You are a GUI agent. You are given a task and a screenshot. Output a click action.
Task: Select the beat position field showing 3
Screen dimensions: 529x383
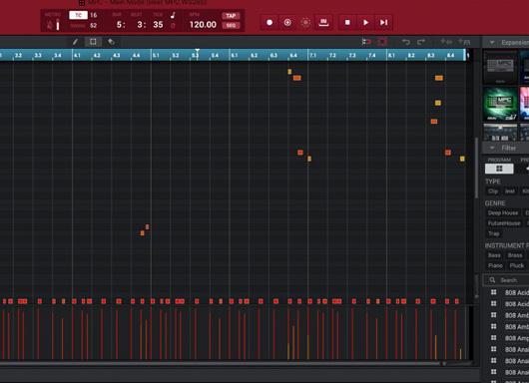(x=141, y=25)
